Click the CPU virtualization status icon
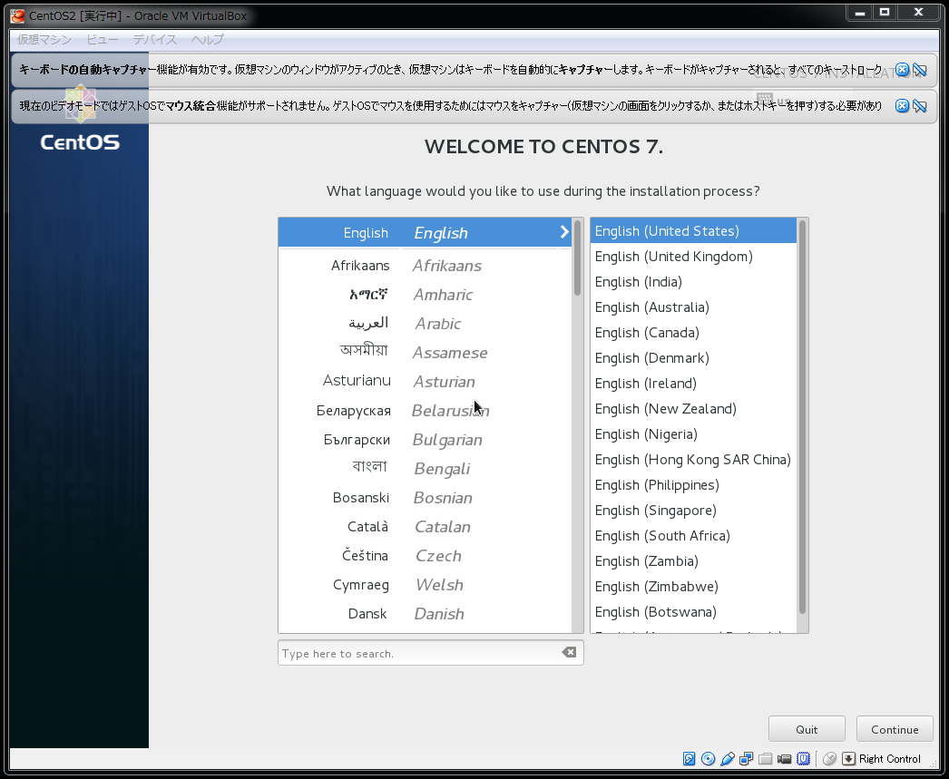The width and height of the screenshot is (949, 779). point(803,758)
